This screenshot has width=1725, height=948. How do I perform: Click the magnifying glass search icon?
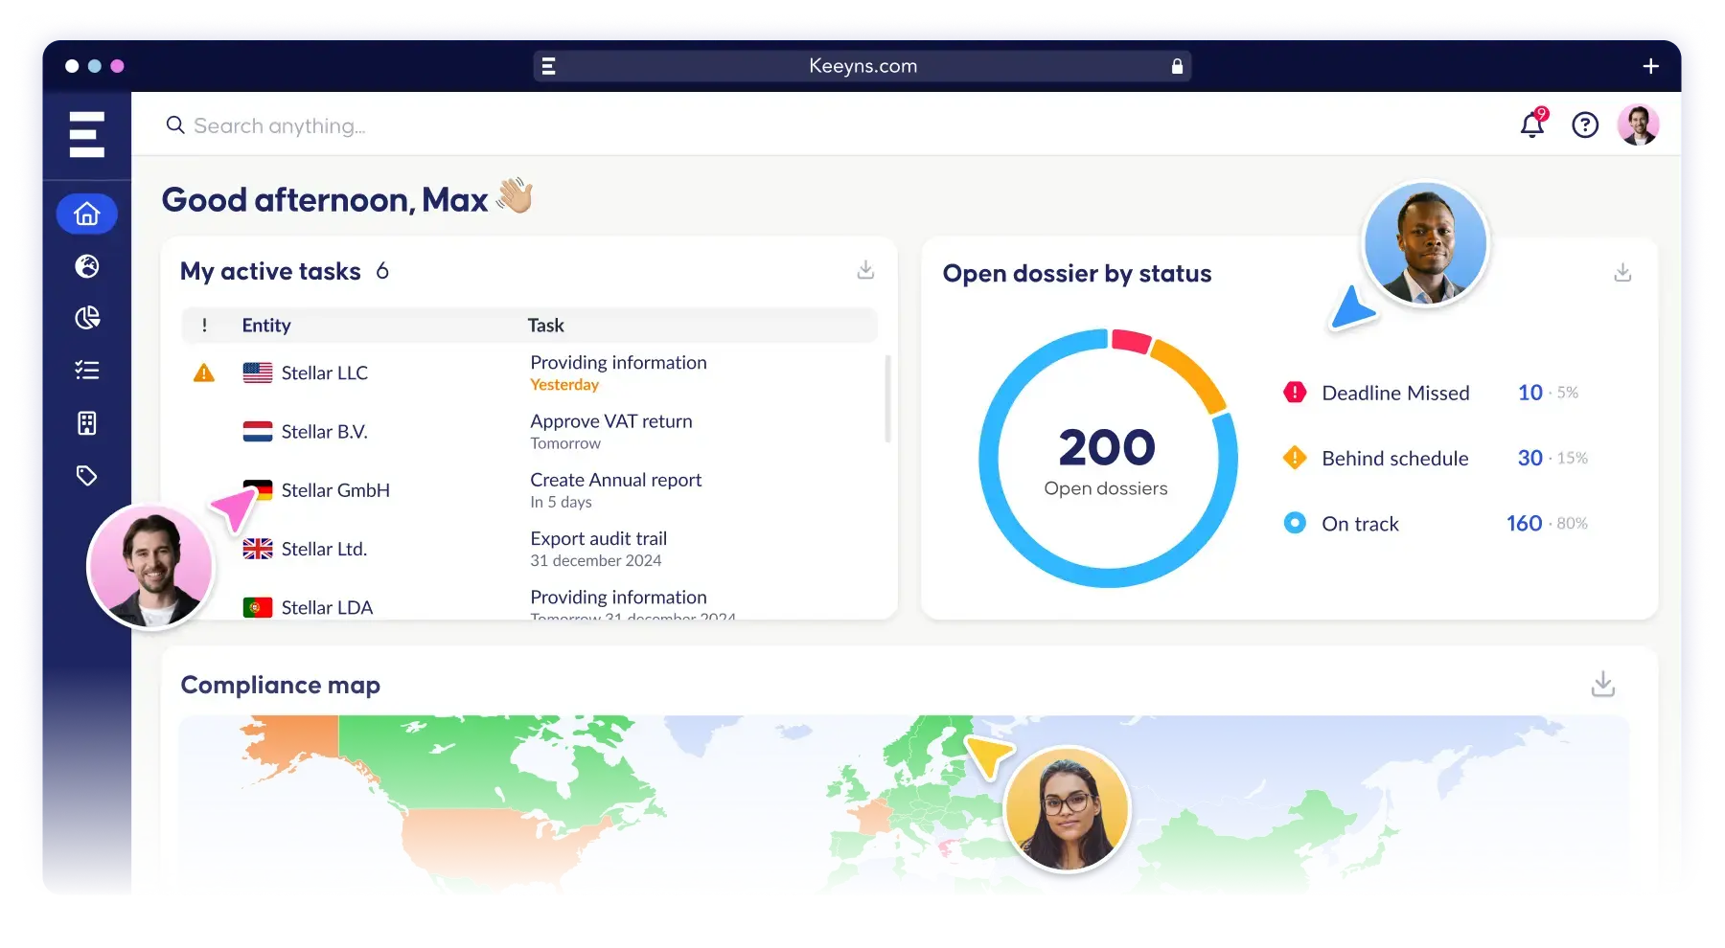(x=175, y=125)
